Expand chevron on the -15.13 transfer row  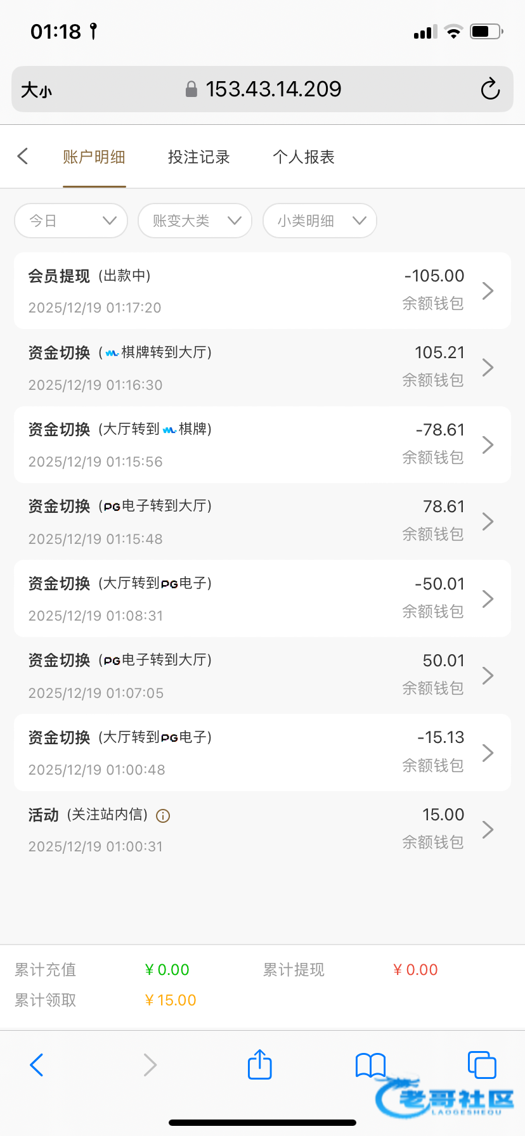click(x=488, y=753)
